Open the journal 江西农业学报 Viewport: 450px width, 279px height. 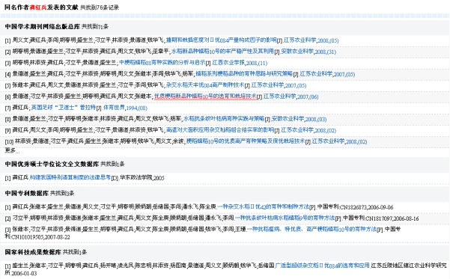pos(228,63)
